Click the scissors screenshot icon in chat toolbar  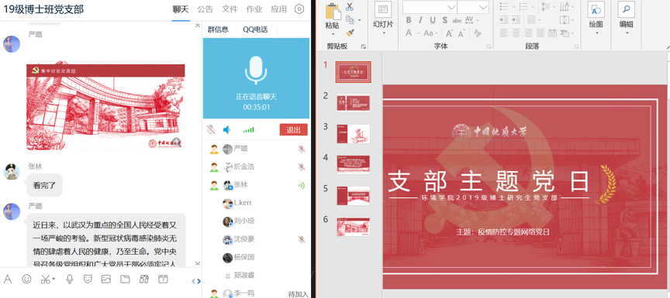point(45,279)
